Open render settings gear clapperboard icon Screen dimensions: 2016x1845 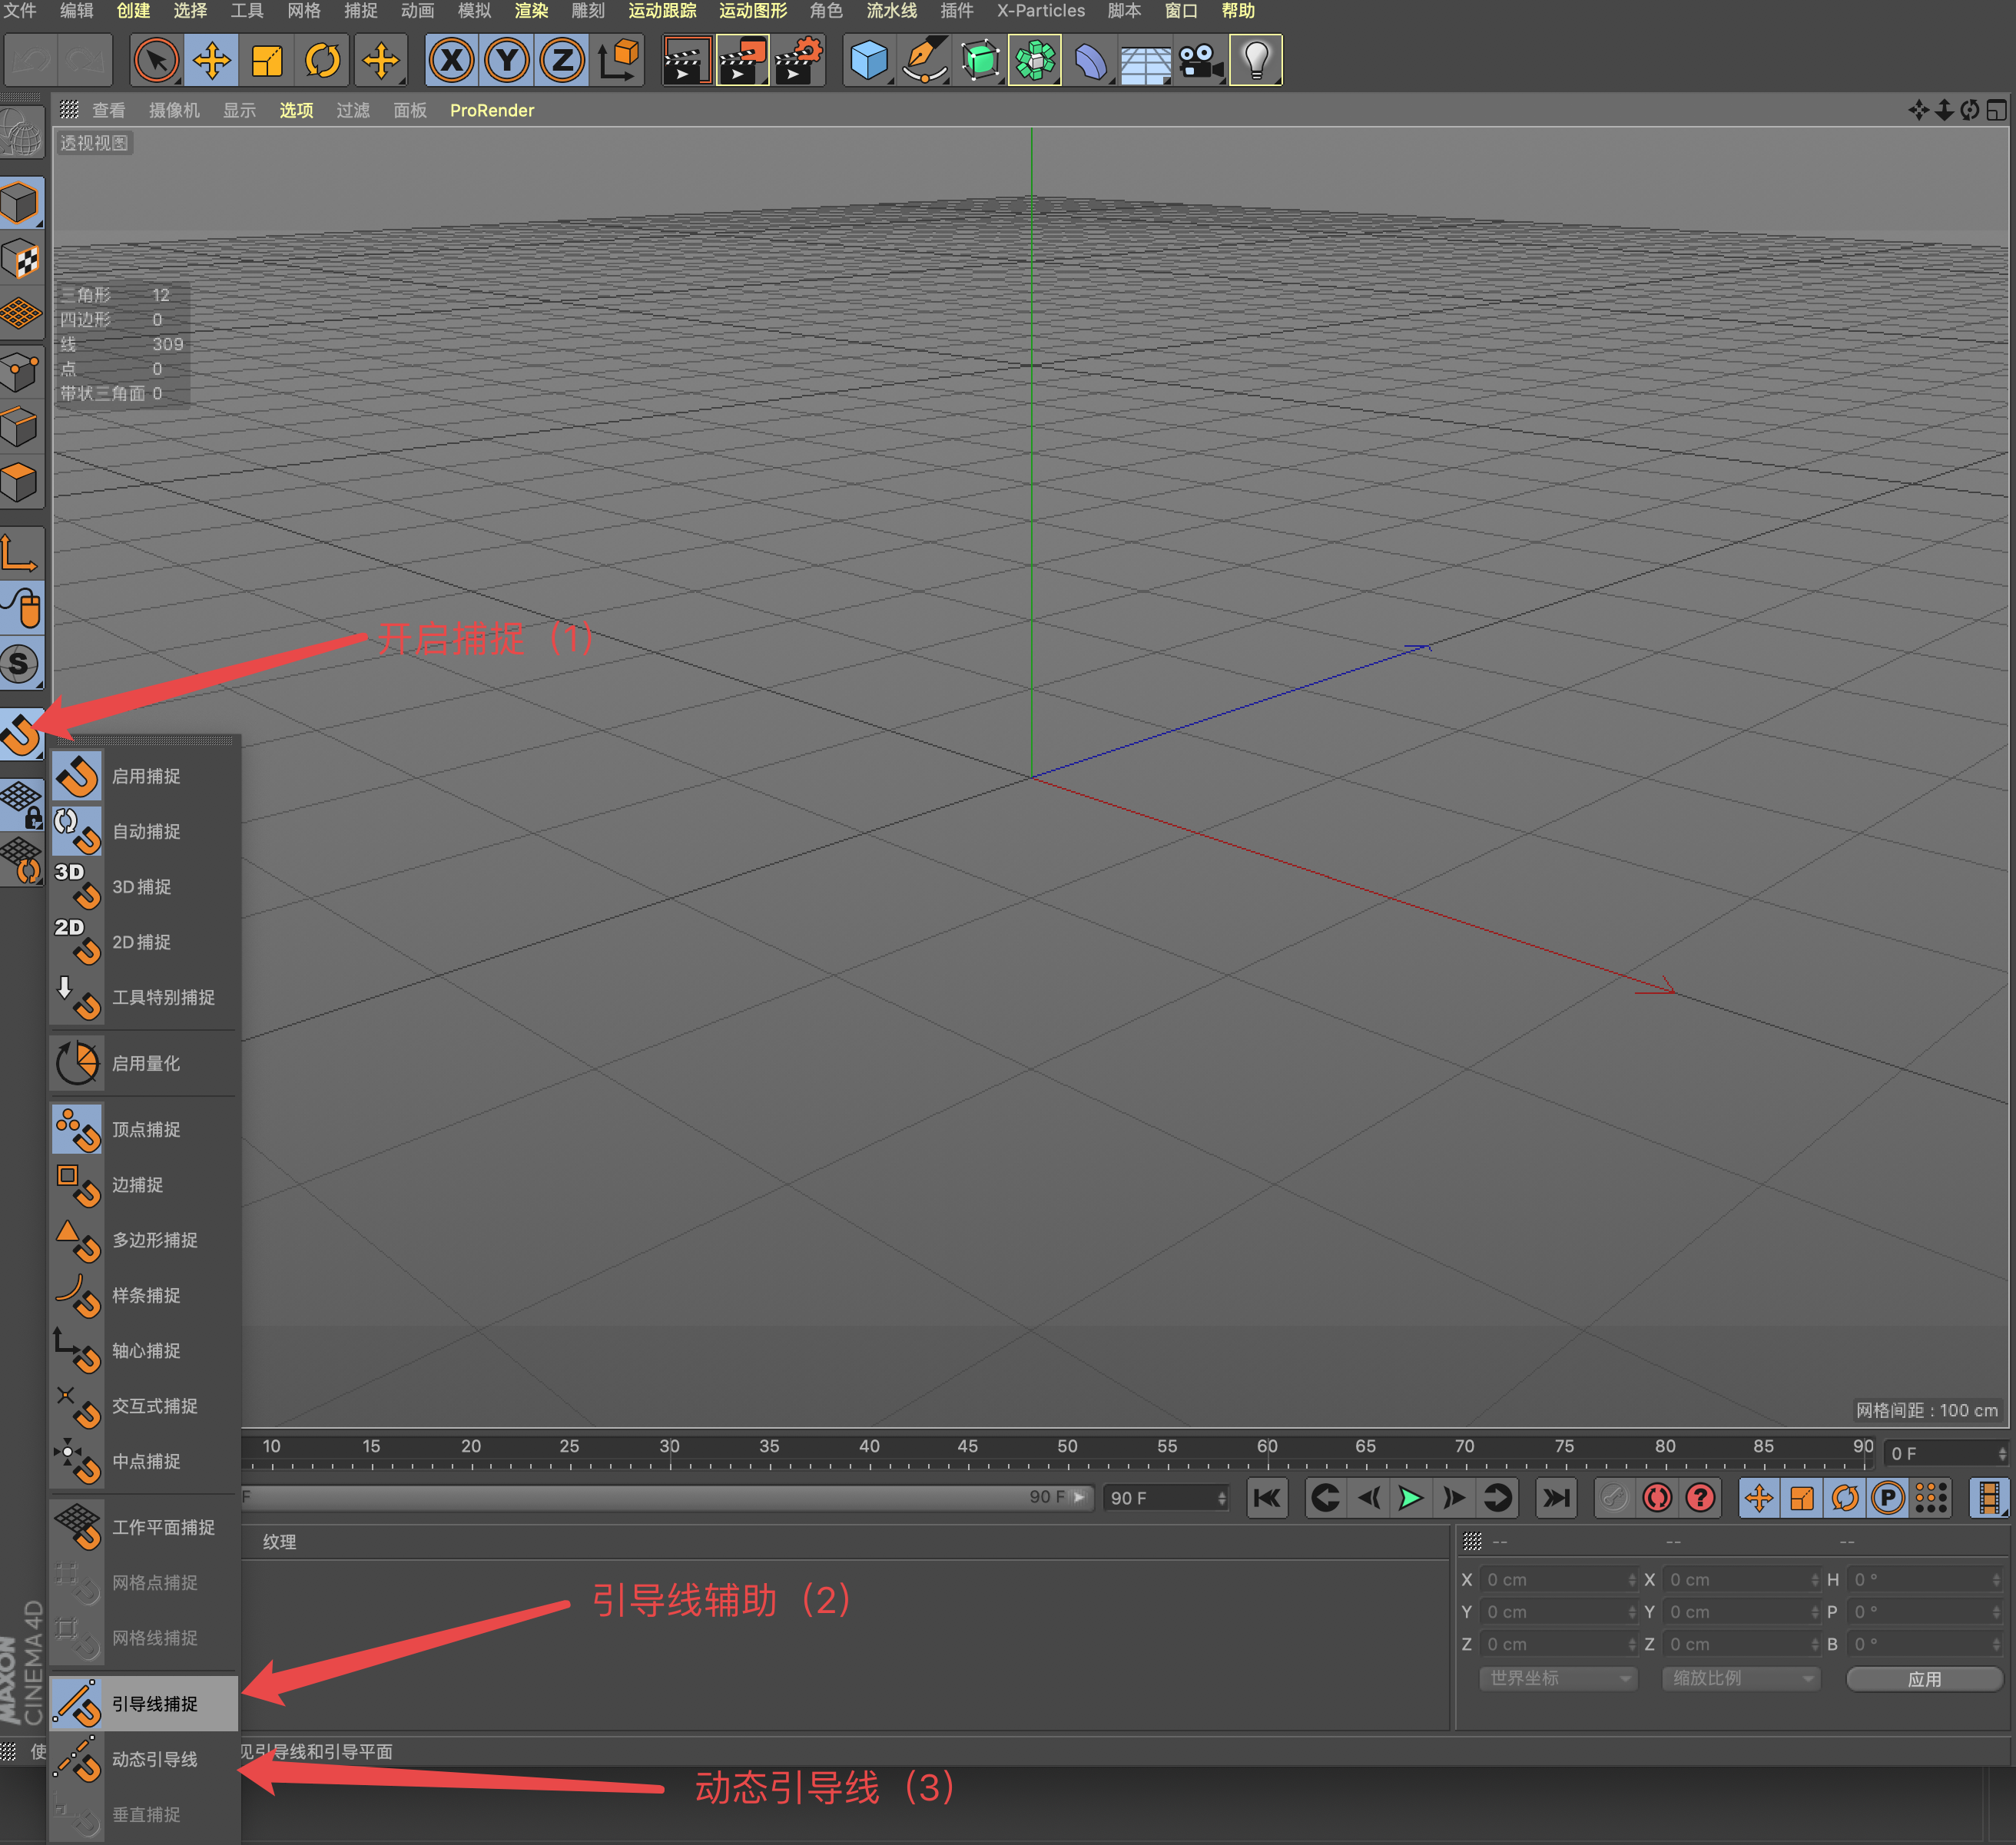(x=798, y=61)
